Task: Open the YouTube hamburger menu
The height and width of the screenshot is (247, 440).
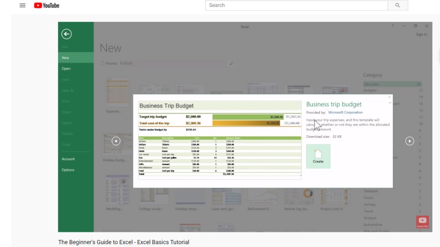Action: [x=22, y=5]
